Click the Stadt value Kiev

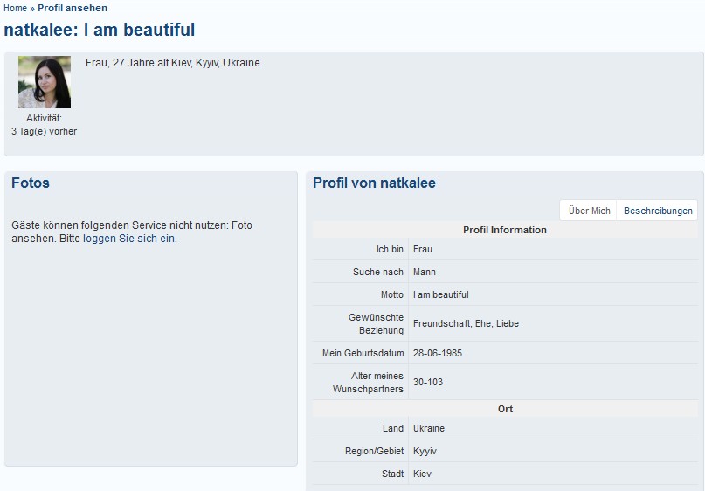[x=422, y=474]
